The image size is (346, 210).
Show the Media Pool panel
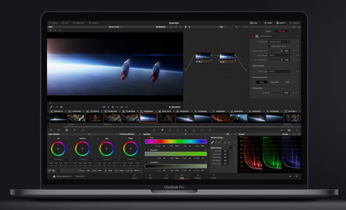pyautogui.click(x=79, y=23)
